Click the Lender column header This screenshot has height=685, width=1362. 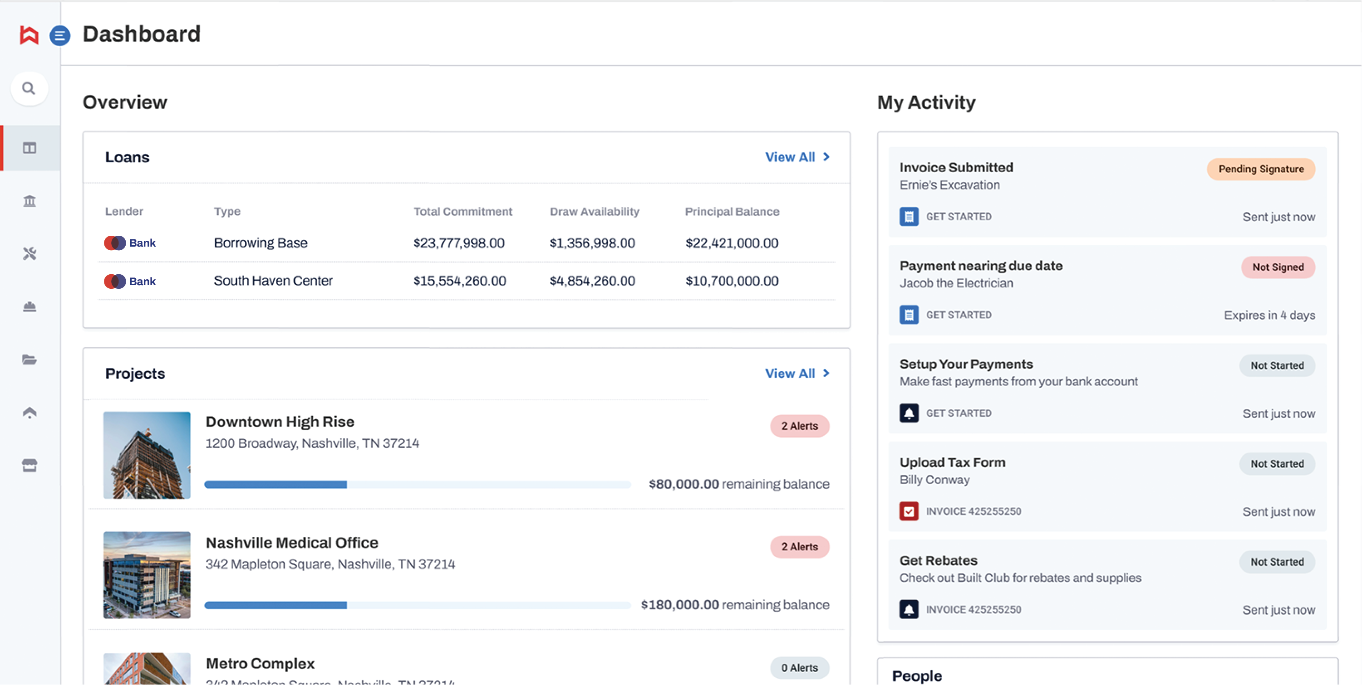pyautogui.click(x=124, y=212)
